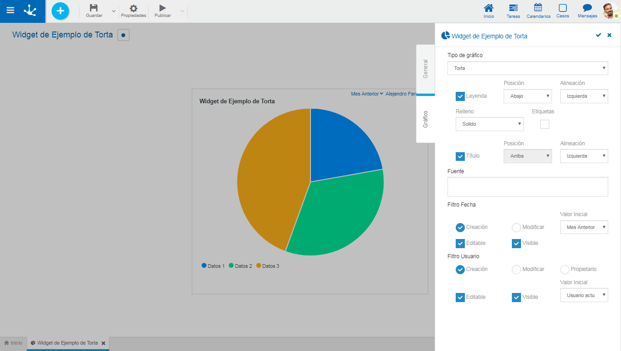Open the Tipo de gráfico dropdown
This screenshot has height=351, width=621.
528,68
